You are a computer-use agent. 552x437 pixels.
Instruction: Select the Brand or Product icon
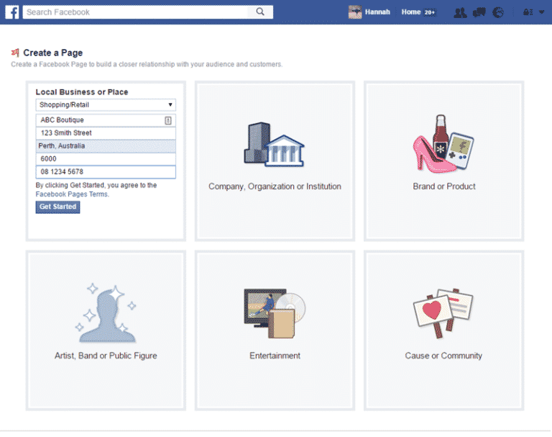443,143
